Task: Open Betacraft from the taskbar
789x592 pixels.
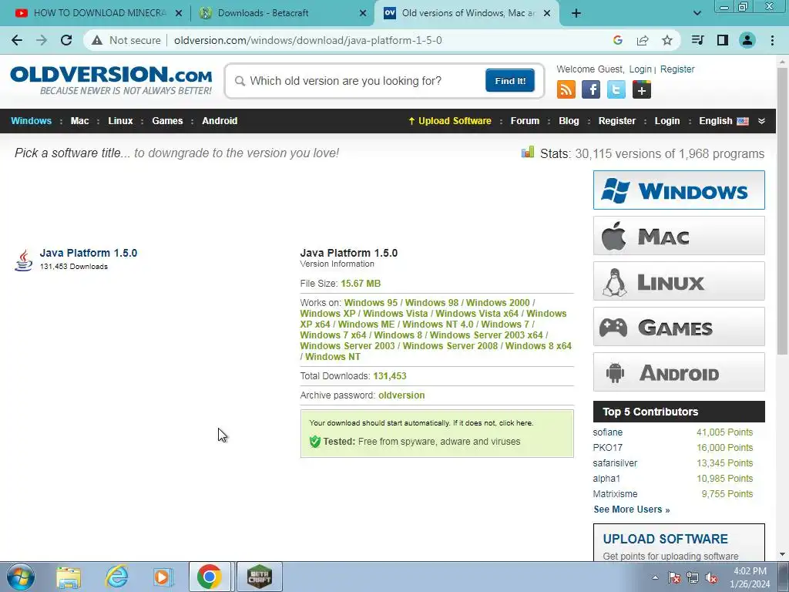Action: [x=260, y=577]
